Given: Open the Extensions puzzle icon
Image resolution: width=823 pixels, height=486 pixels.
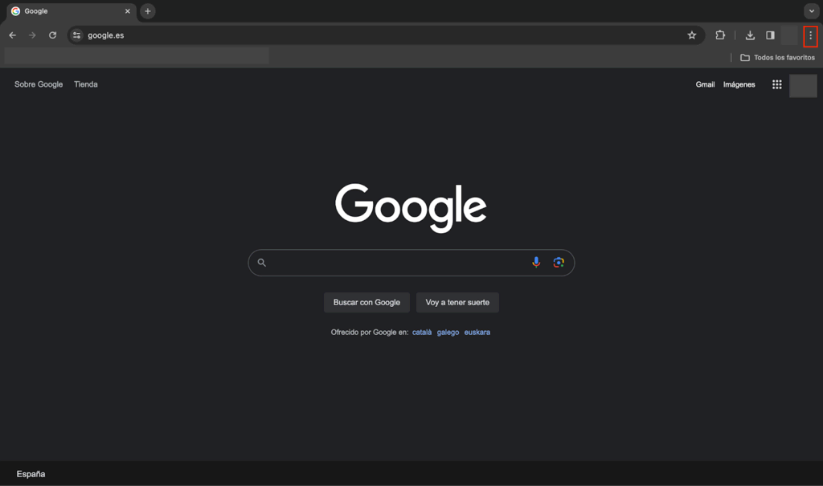Looking at the screenshot, I should click(x=720, y=35).
